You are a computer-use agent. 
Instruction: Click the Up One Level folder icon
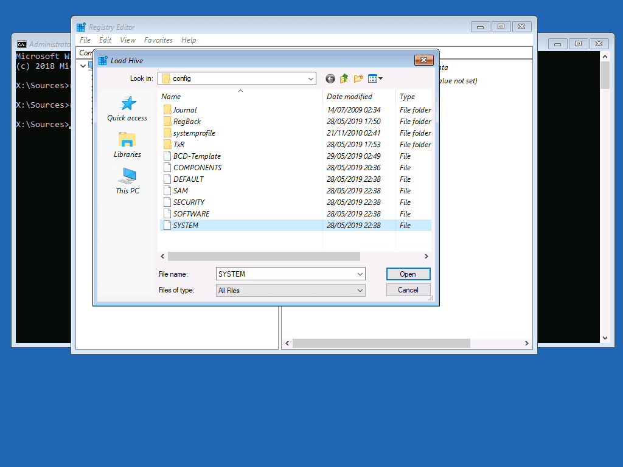[344, 78]
